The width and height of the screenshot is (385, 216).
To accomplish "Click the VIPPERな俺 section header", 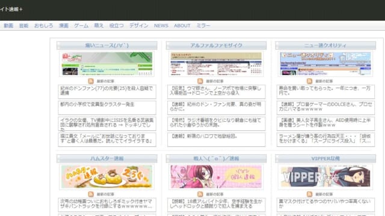I will point(325,158).
